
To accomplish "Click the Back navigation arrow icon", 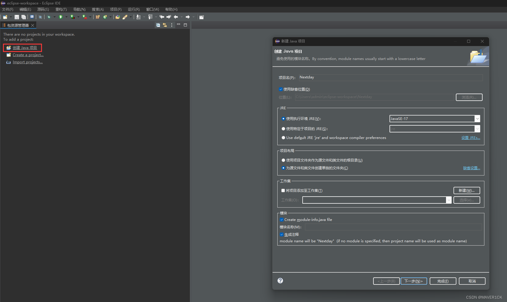I will pyautogui.click(x=176, y=17).
